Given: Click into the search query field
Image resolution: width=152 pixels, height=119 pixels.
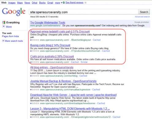Looking at the screenshot, I should pyautogui.click(x=84, y=12).
